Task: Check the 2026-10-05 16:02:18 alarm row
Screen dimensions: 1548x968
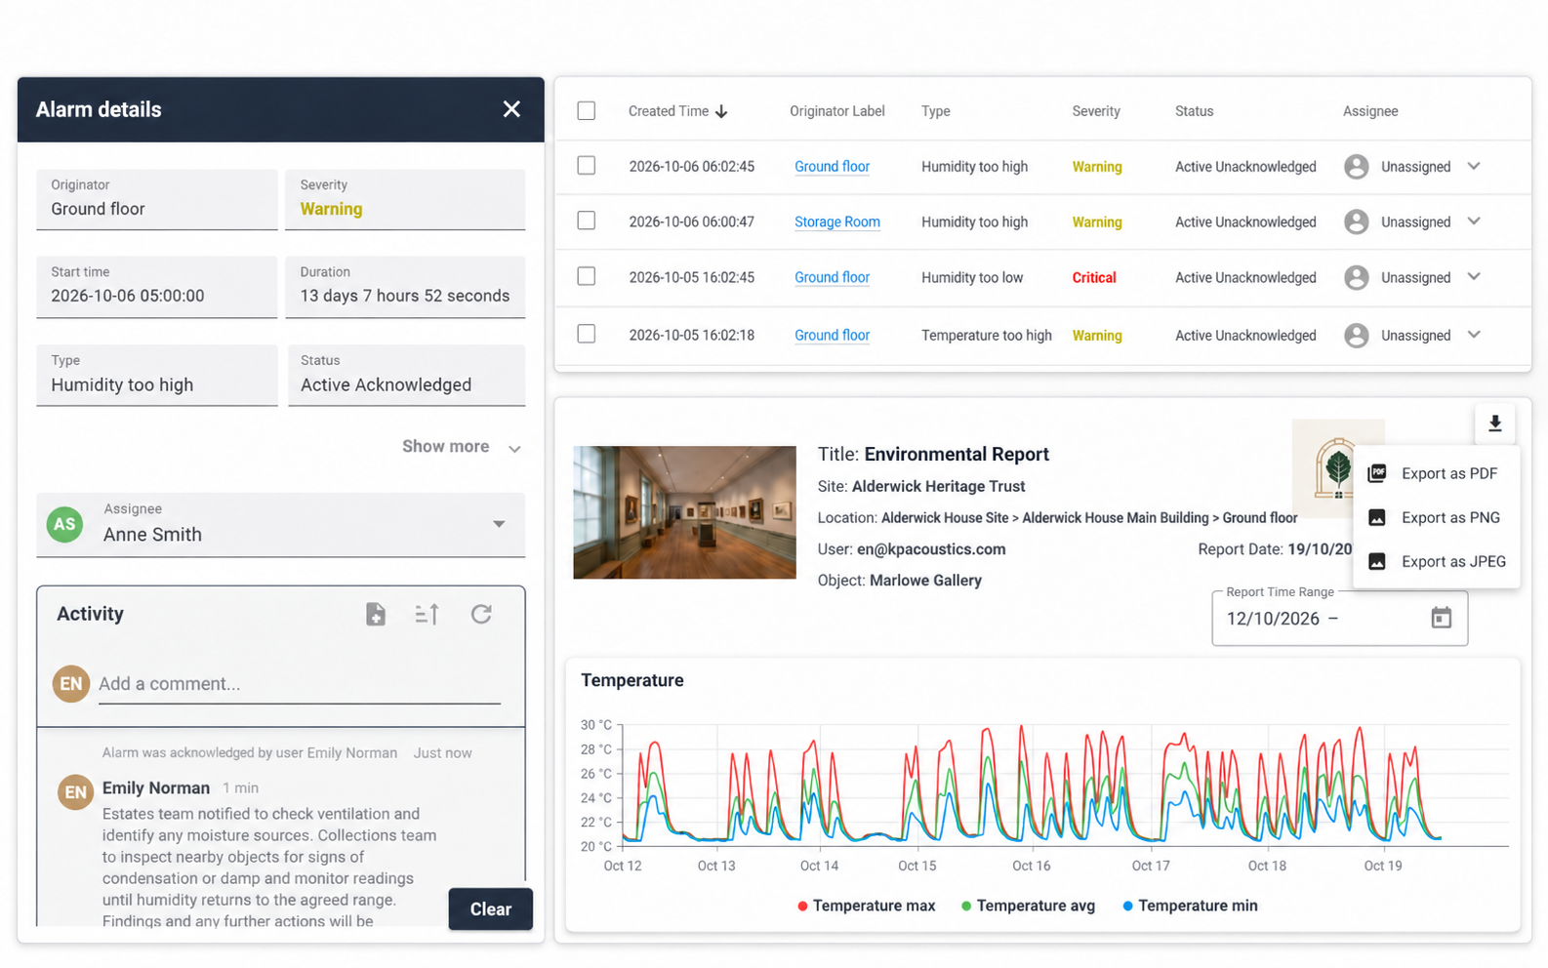Action: click(x=587, y=334)
